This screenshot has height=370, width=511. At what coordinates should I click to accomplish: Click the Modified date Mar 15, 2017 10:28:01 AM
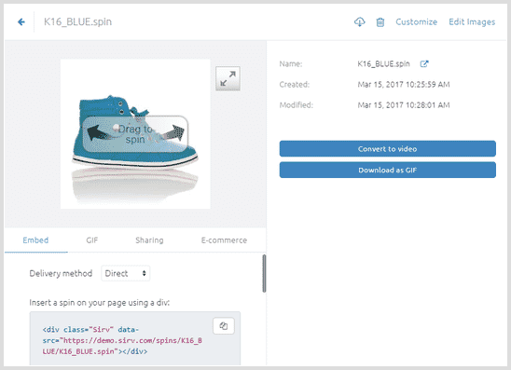[404, 105]
